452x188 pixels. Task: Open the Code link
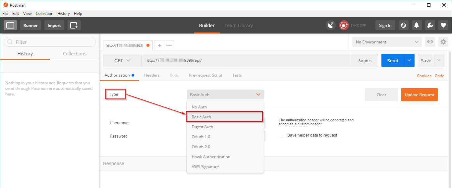pyautogui.click(x=439, y=76)
